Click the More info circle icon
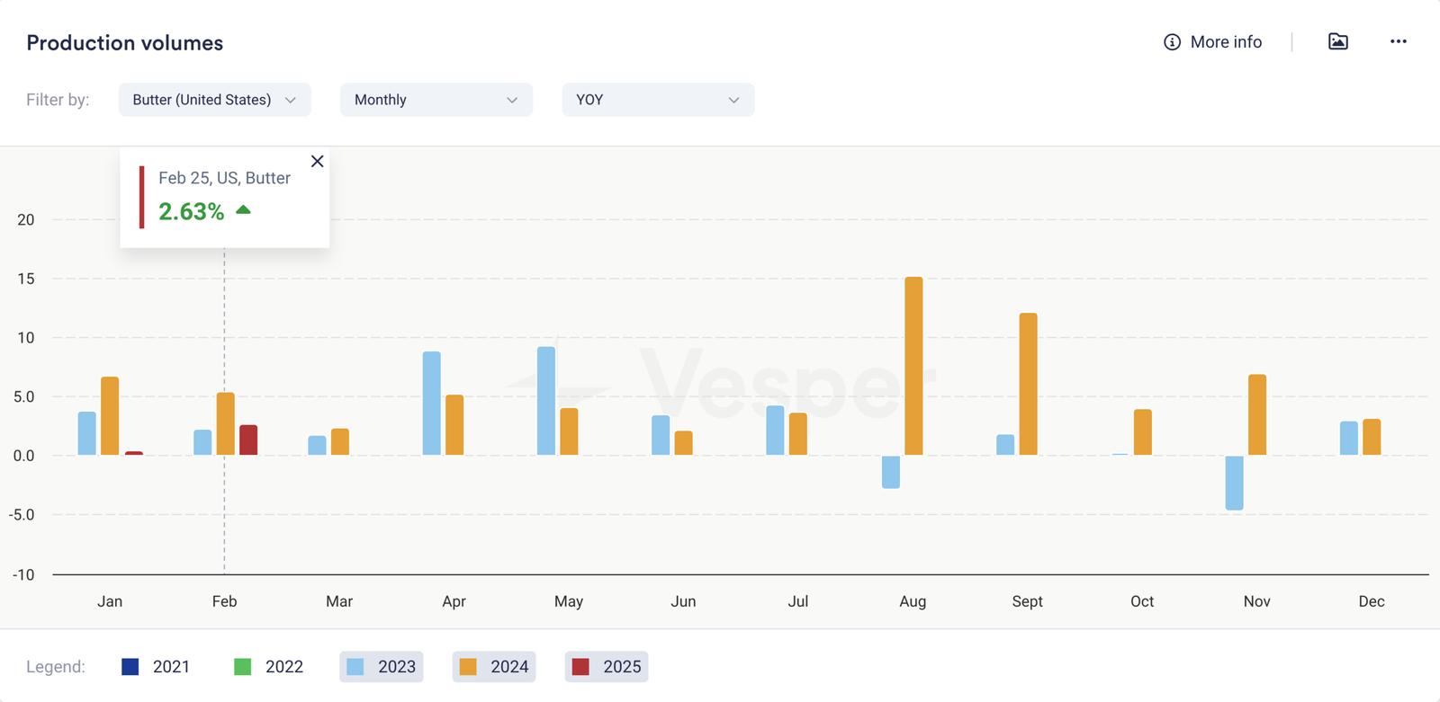The height and width of the screenshot is (702, 1440). pos(1172,42)
